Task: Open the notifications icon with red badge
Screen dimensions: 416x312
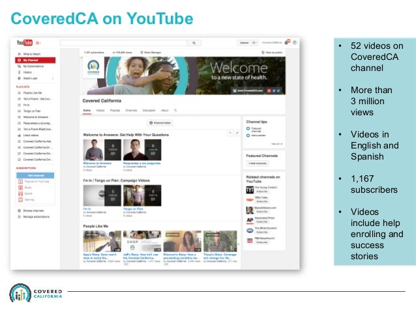Action: point(288,42)
